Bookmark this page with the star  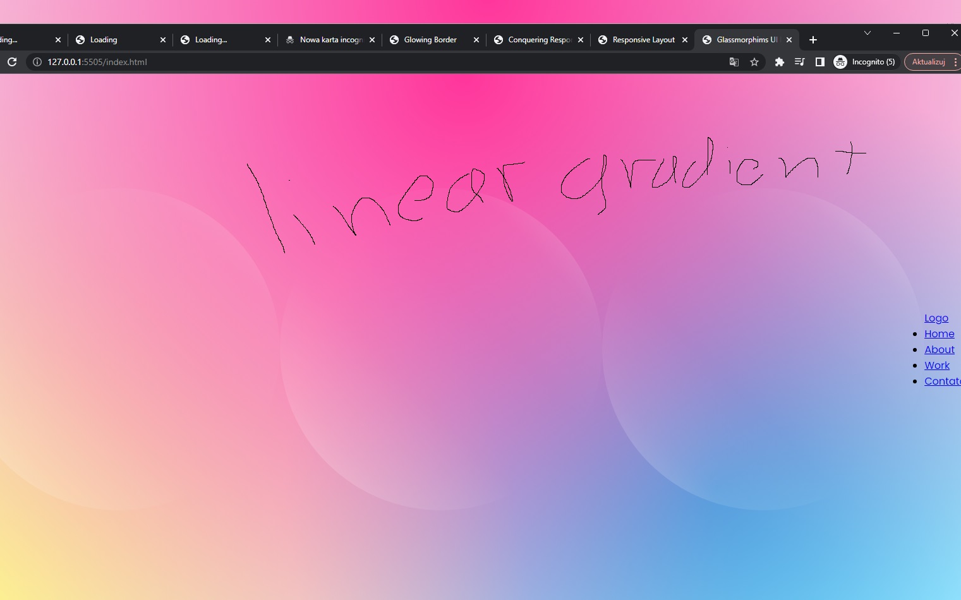[x=754, y=62]
